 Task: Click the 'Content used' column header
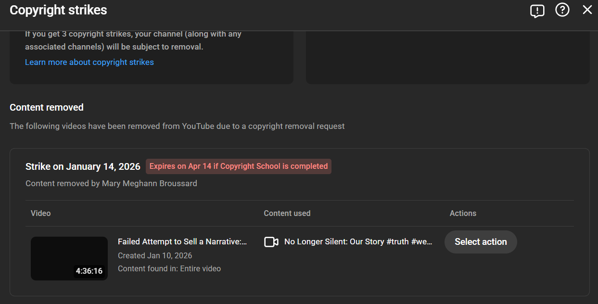tap(287, 213)
